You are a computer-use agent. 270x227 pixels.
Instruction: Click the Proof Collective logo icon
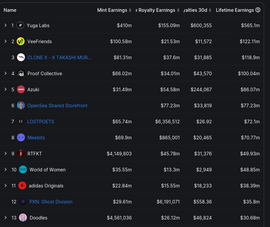(21, 73)
